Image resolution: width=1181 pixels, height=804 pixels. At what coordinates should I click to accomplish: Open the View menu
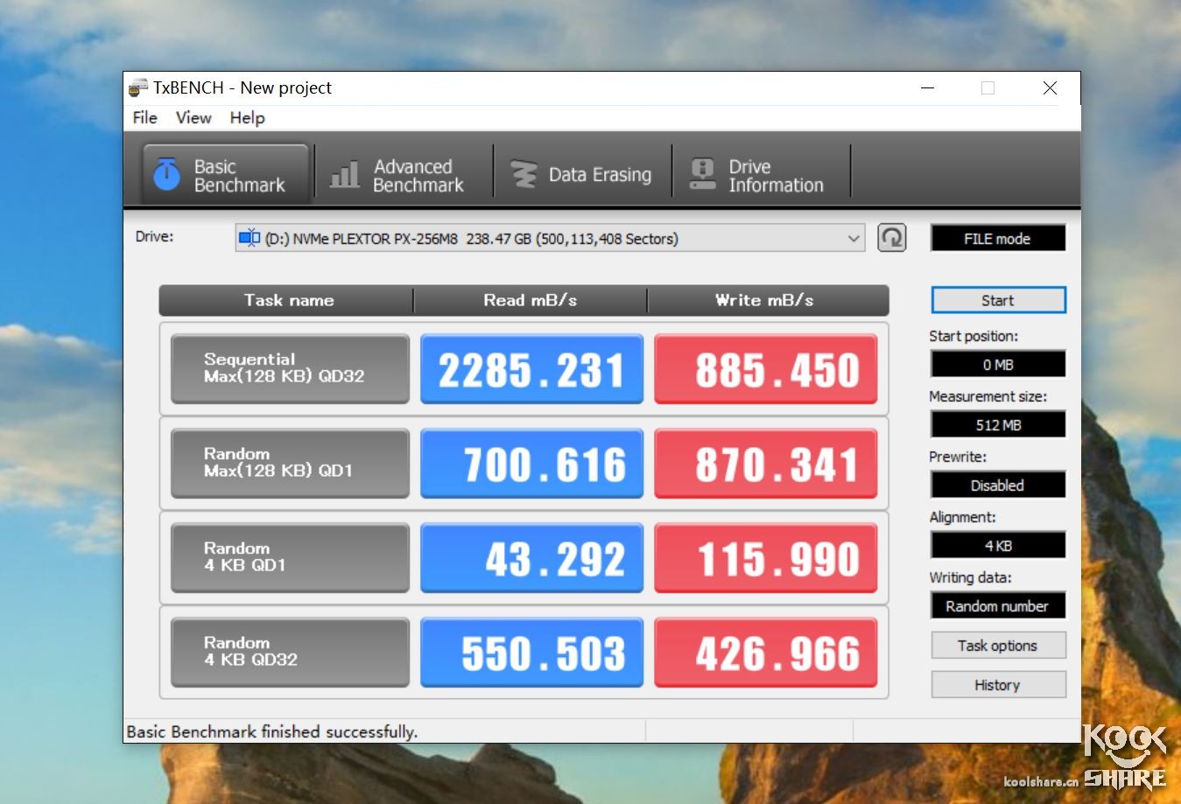(193, 117)
